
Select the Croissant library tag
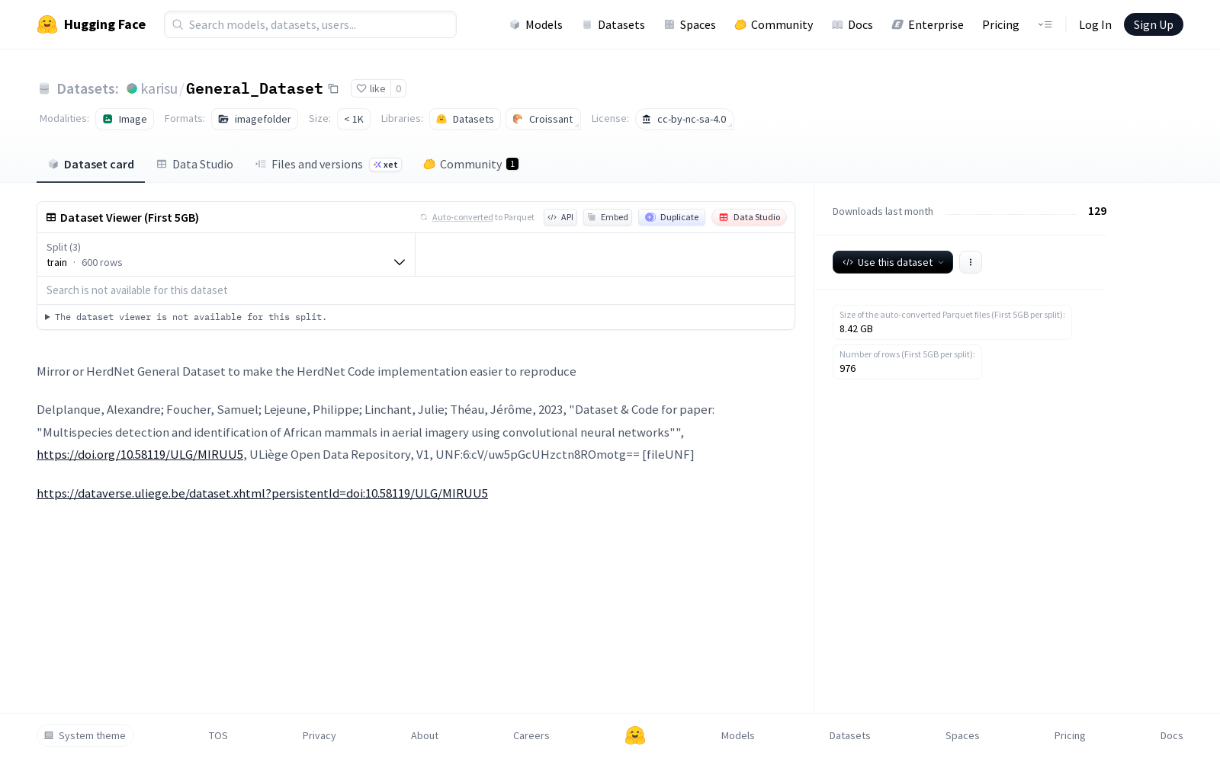tap(543, 119)
